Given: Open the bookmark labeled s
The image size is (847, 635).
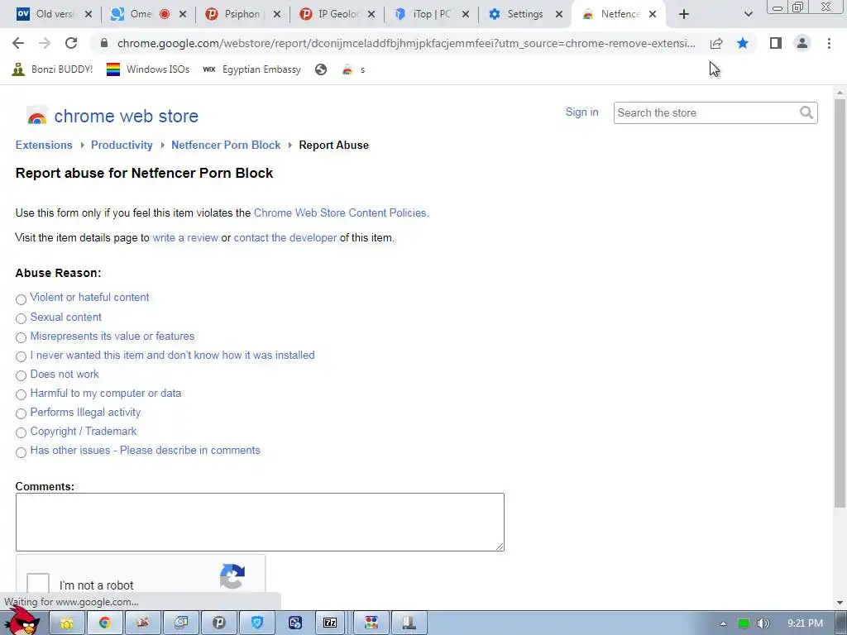Looking at the screenshot, I should [354, 69].
